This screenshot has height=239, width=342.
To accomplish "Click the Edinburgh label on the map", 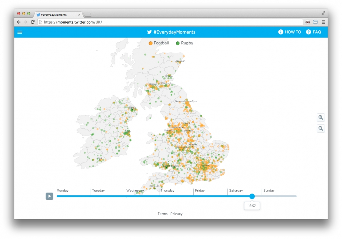I will (x=166, y=83).
